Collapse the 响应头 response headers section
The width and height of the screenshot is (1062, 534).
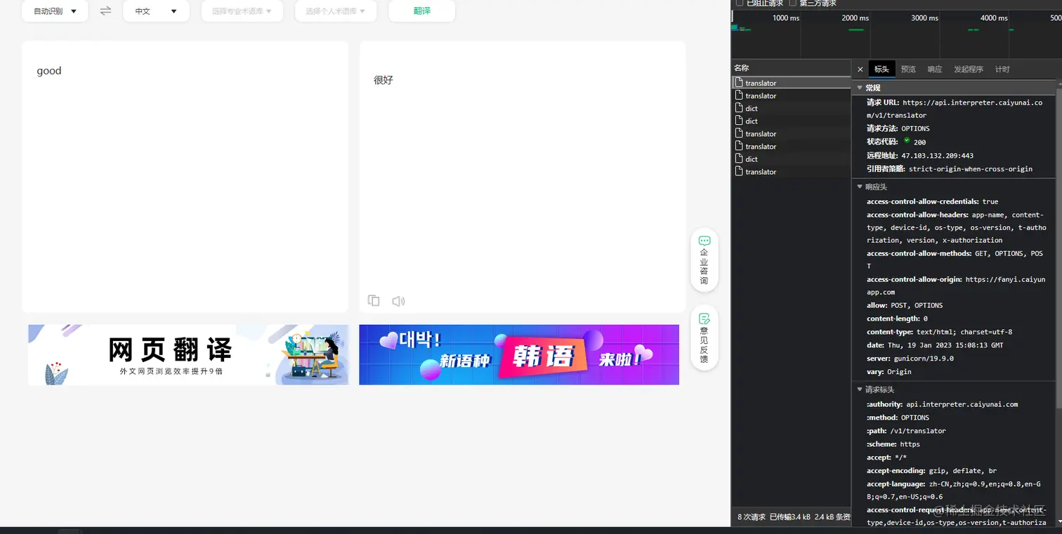click(x=860, y=186)
